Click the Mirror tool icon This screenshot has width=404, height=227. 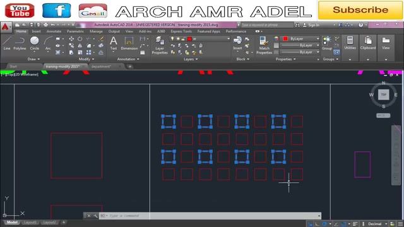pos(80,45)
